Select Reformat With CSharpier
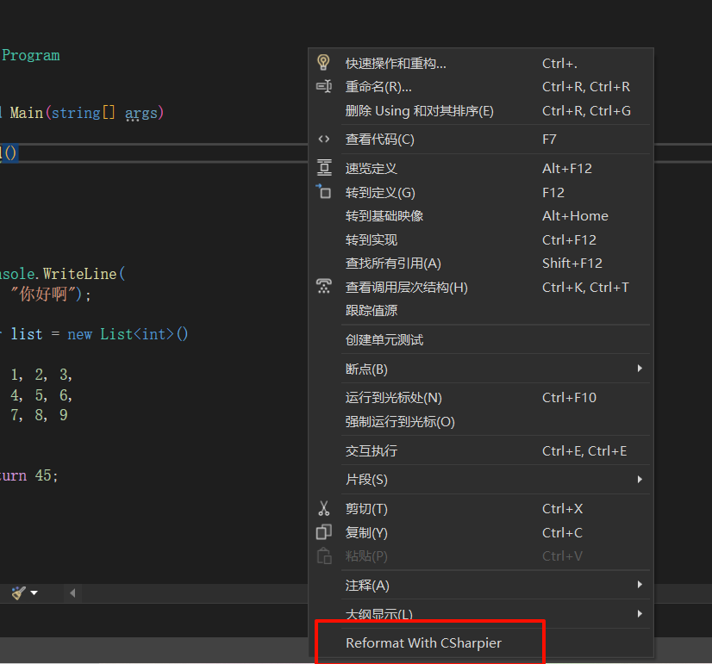712x664 pixels. point(423,642)
